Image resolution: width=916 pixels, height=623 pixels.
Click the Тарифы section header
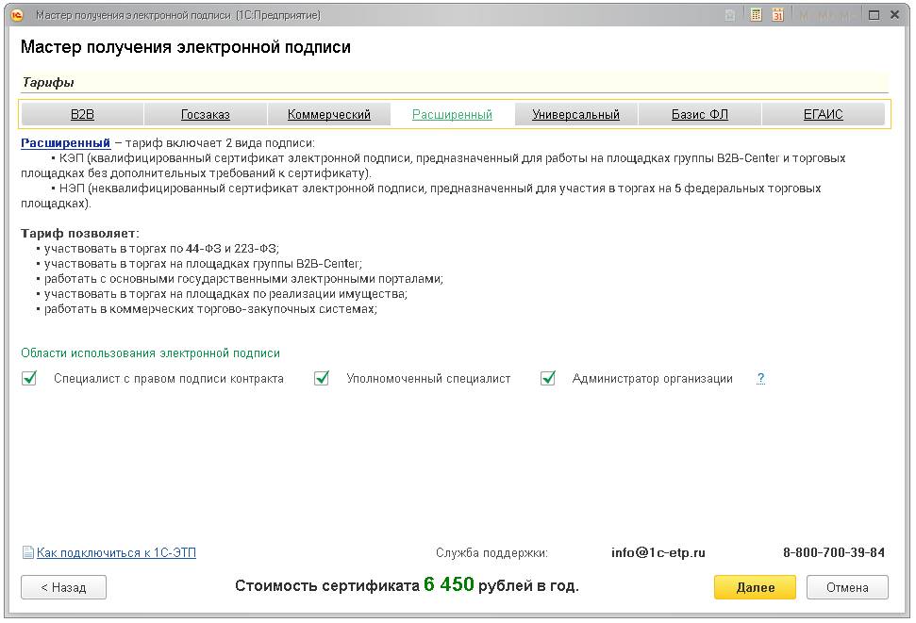(x=48, y=82)
